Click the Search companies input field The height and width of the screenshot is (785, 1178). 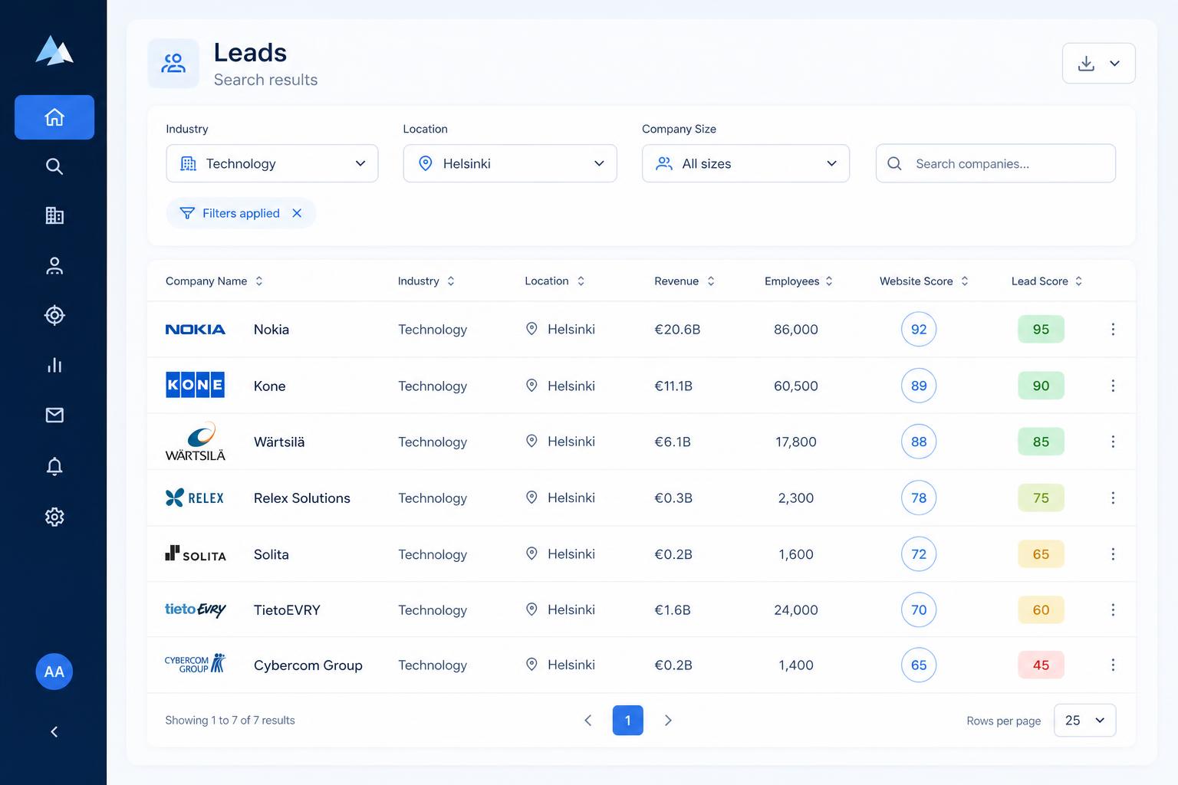995,163
